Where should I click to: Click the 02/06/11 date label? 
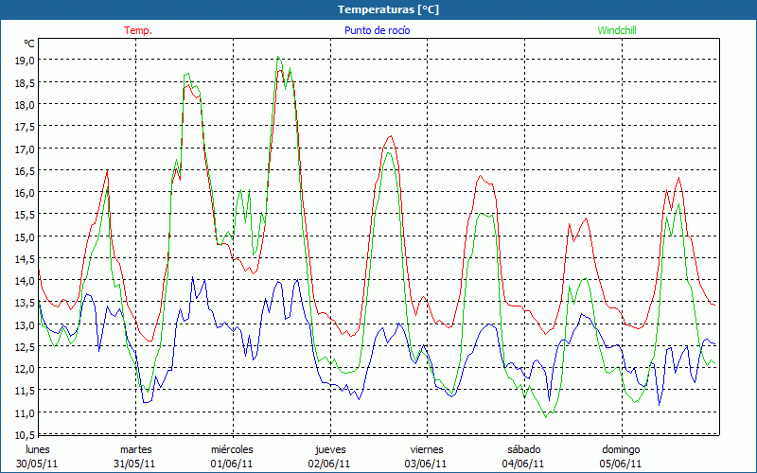[329, 464]
